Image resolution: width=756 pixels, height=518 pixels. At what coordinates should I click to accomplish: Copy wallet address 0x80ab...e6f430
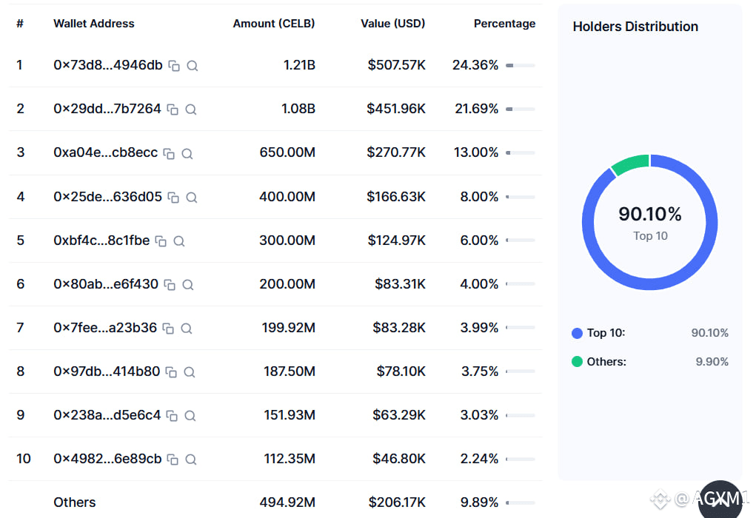point(170,285)
